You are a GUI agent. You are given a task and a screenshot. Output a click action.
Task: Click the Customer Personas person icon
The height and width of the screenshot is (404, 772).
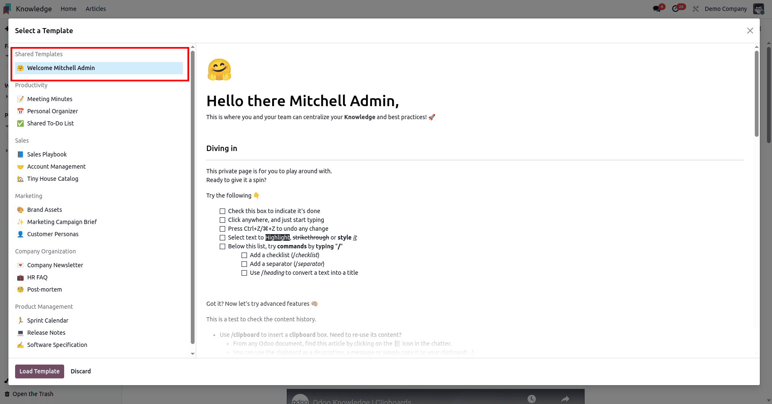pyautogui.click(x=20, y=234)
